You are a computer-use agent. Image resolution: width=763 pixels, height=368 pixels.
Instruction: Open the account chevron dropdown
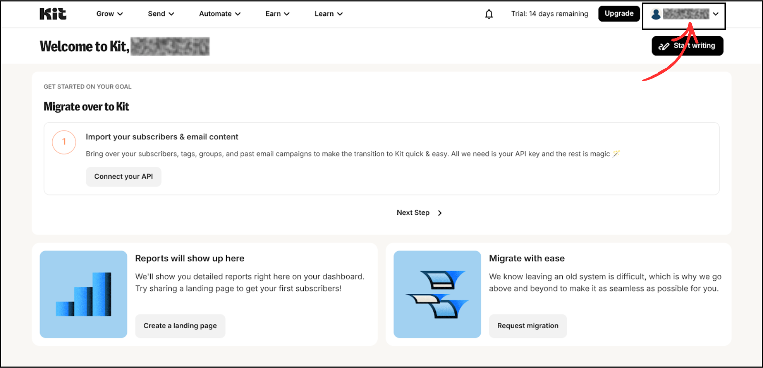pyautogui.click(x=716, y=14)
